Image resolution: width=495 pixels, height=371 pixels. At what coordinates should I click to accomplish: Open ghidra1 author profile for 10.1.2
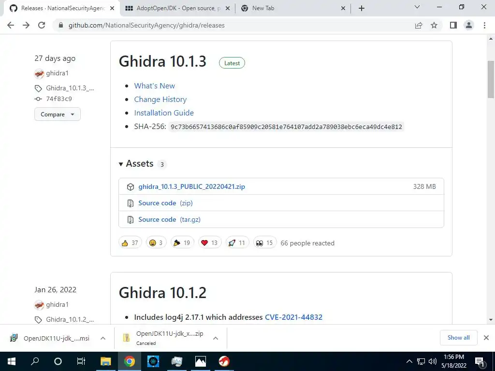[x=57, y=304]
